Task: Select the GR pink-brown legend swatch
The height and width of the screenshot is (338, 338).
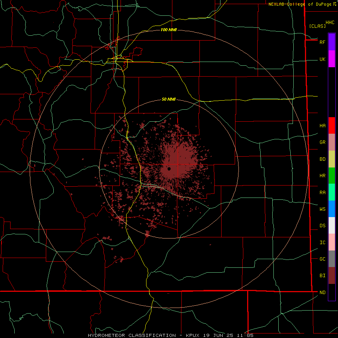Action: [x=332, y=142]
